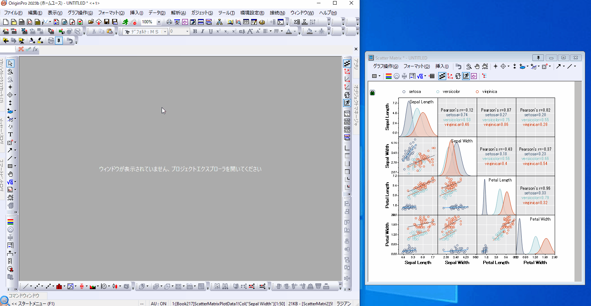Click setosa legend entry
The image size is (591, 306).
[412, 92]
